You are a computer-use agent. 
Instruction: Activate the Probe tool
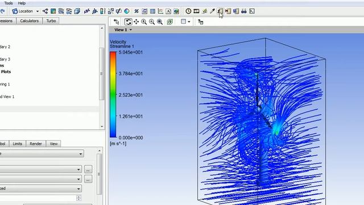point(212,11)
